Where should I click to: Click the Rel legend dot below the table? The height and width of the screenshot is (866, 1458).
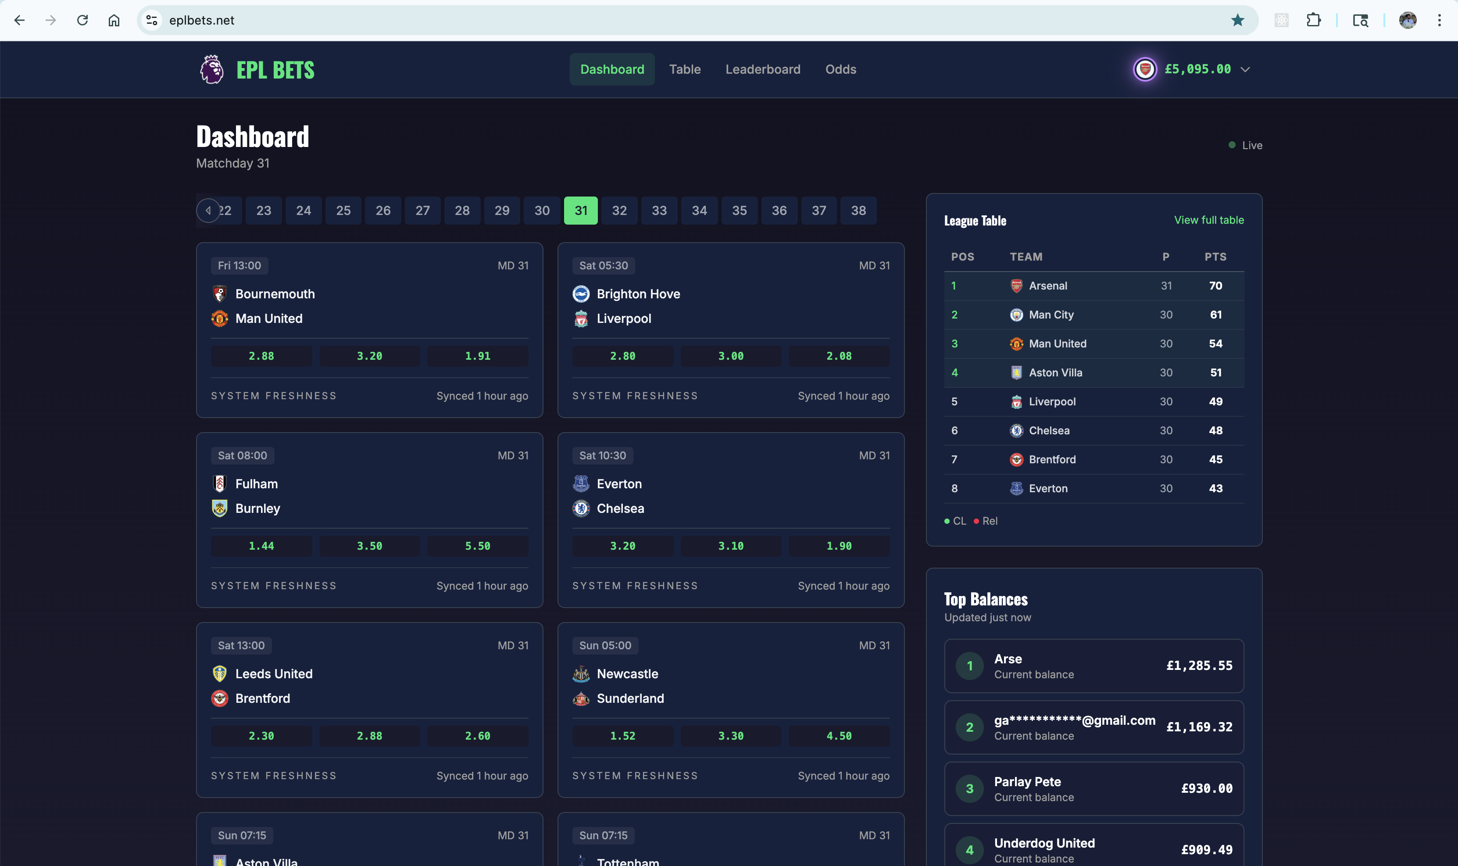977,521
